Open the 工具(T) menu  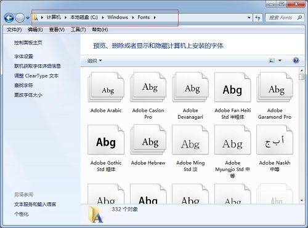pos(78,29)
